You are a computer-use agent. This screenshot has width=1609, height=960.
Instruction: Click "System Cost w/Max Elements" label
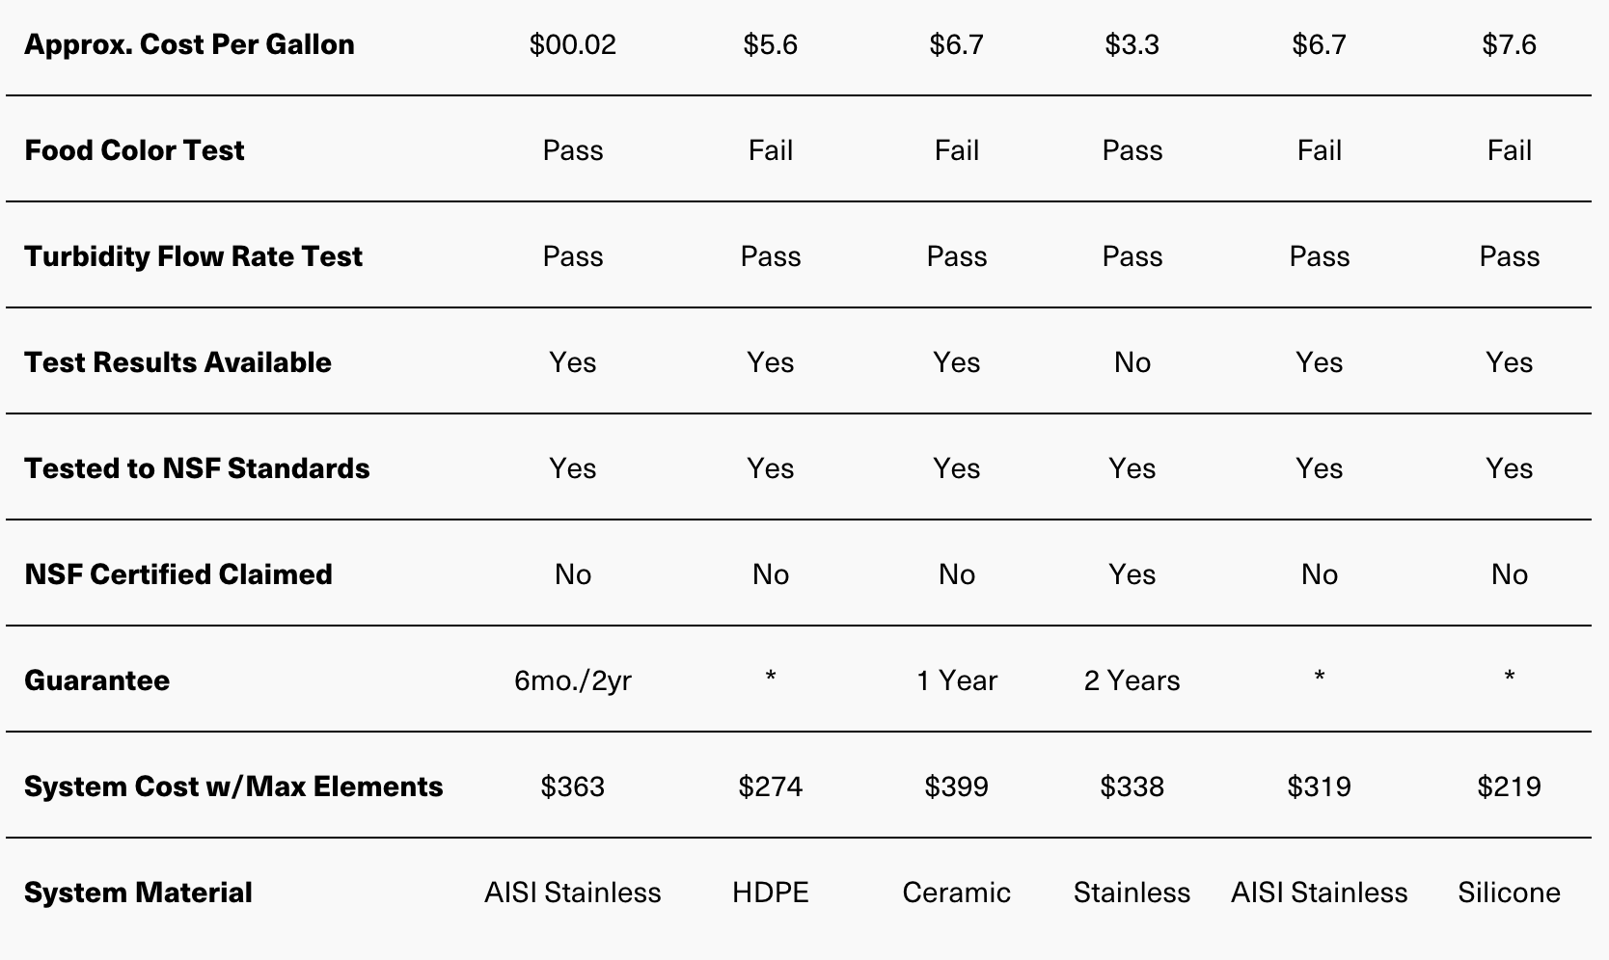coord(233,787)
